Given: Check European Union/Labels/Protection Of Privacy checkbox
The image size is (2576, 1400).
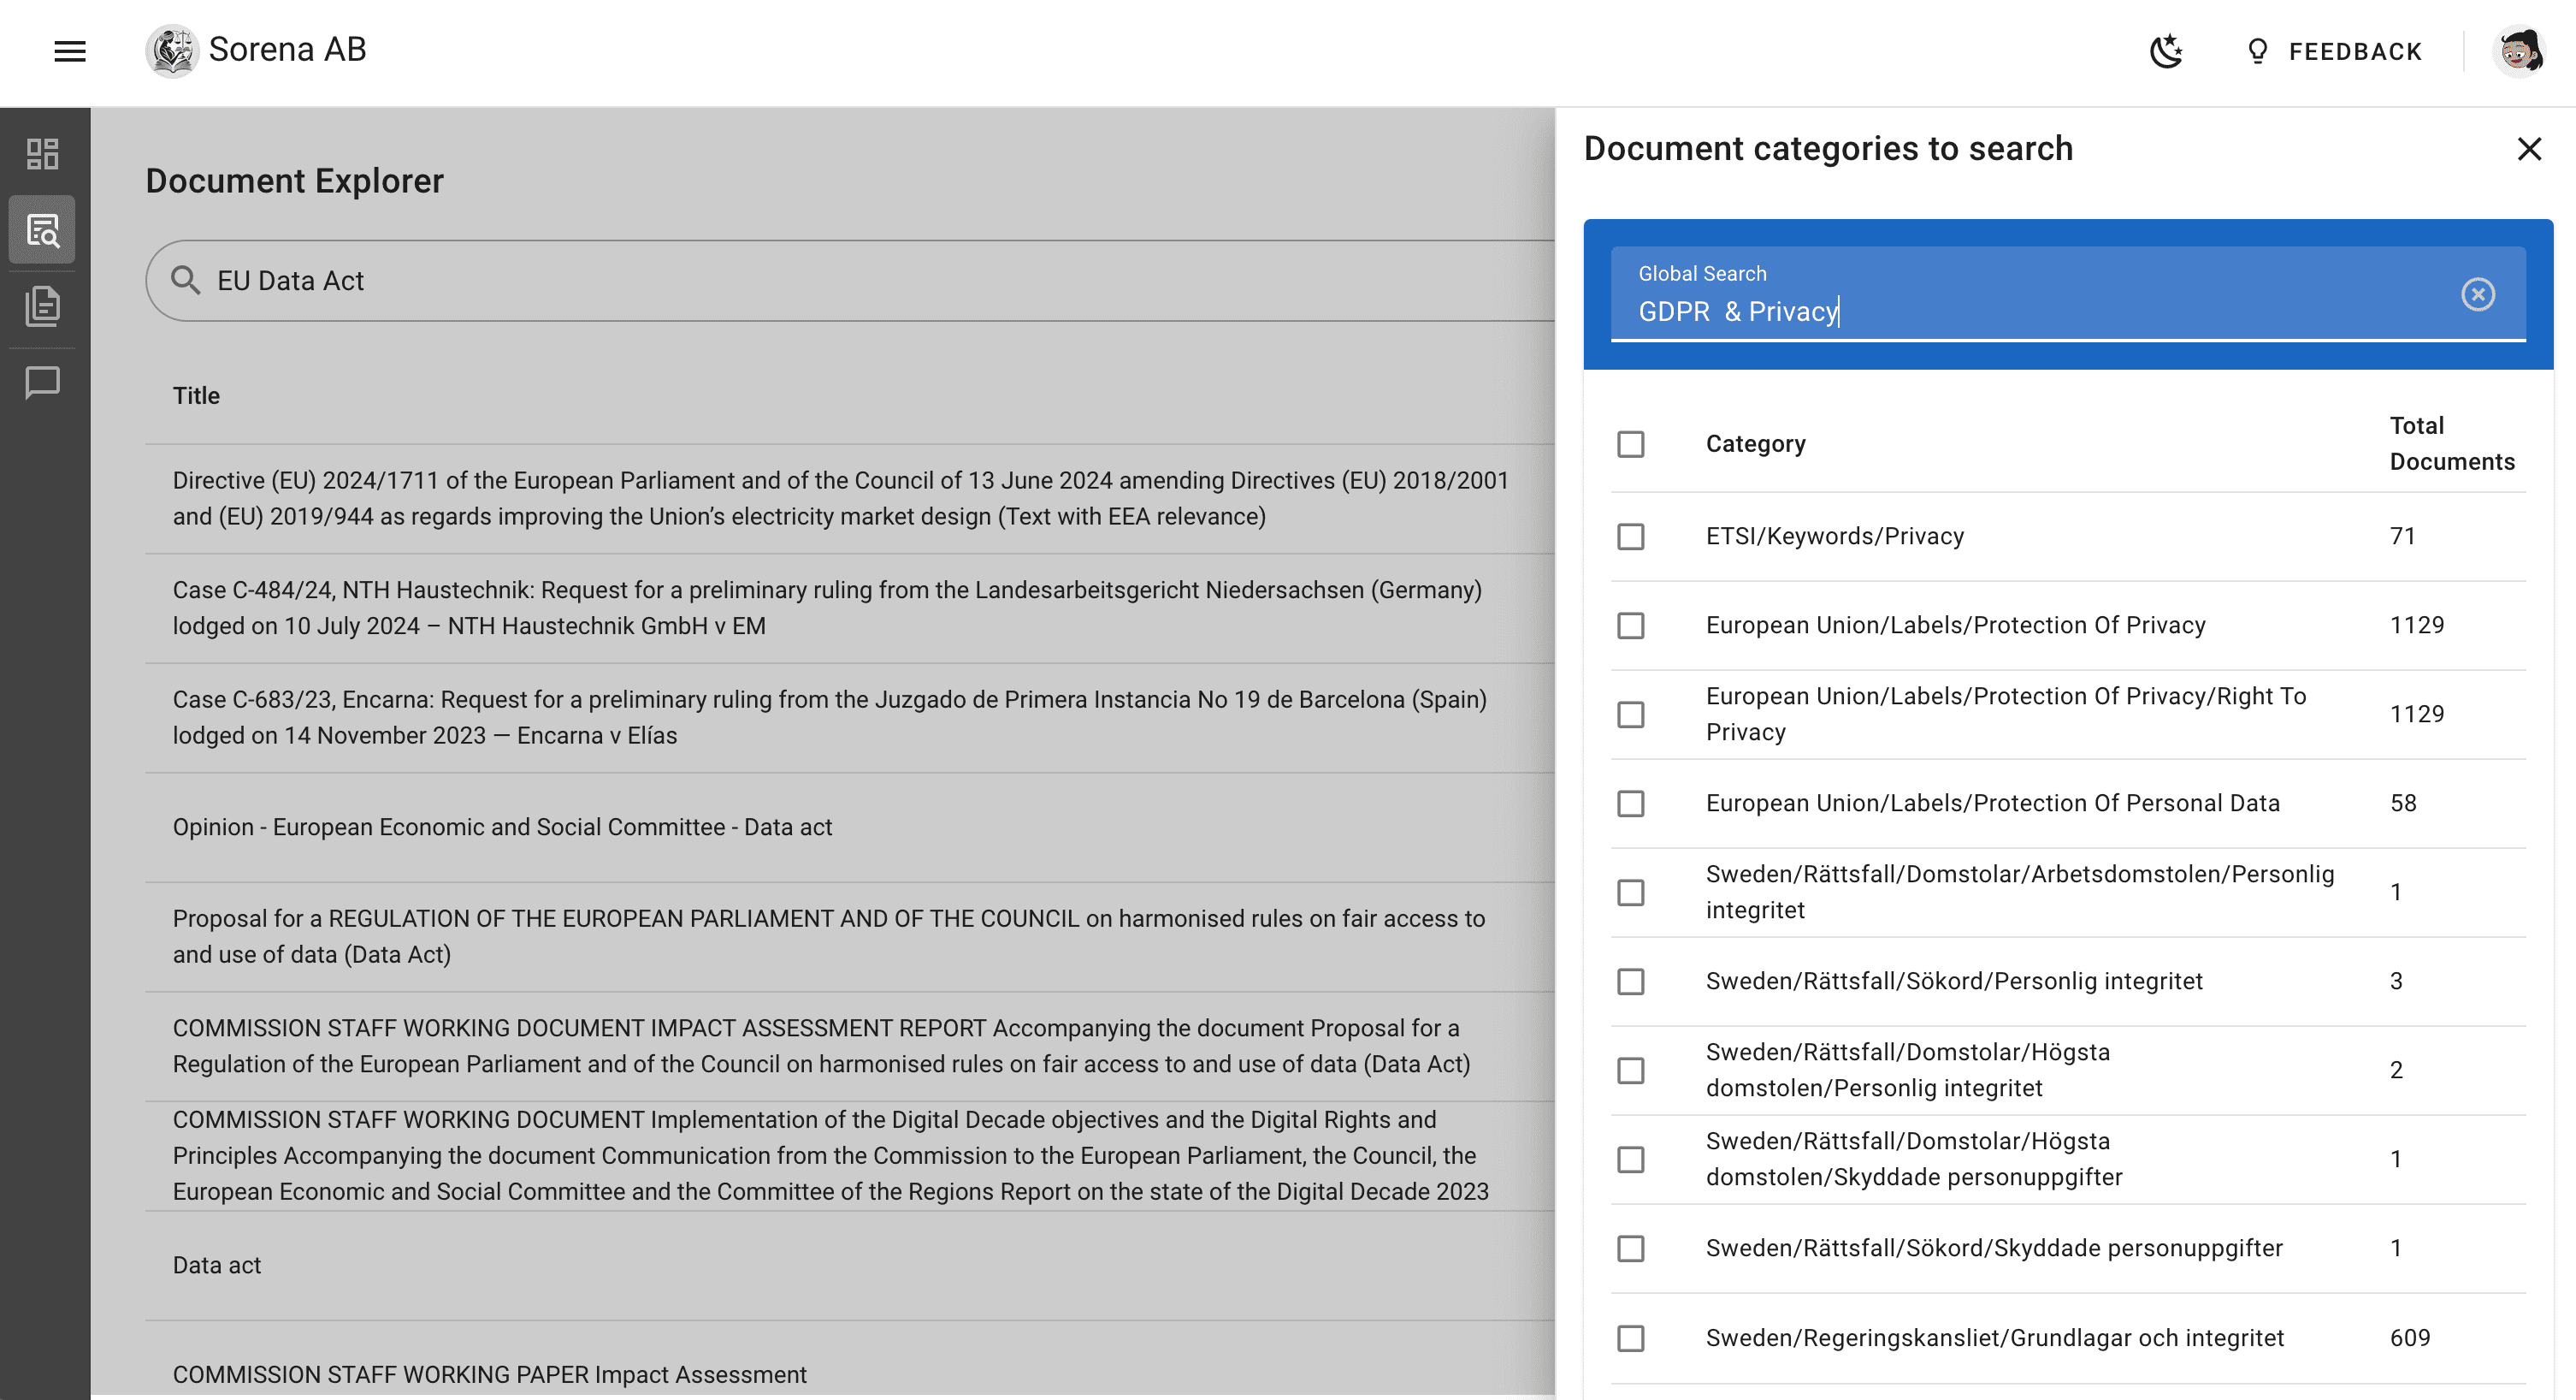Looking at the screenshot, I should click(1631, 626).
